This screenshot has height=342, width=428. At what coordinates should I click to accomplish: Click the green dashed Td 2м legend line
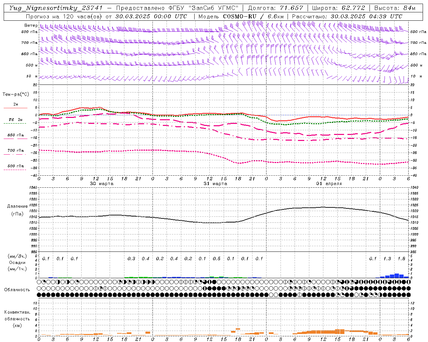pos(15,123)
